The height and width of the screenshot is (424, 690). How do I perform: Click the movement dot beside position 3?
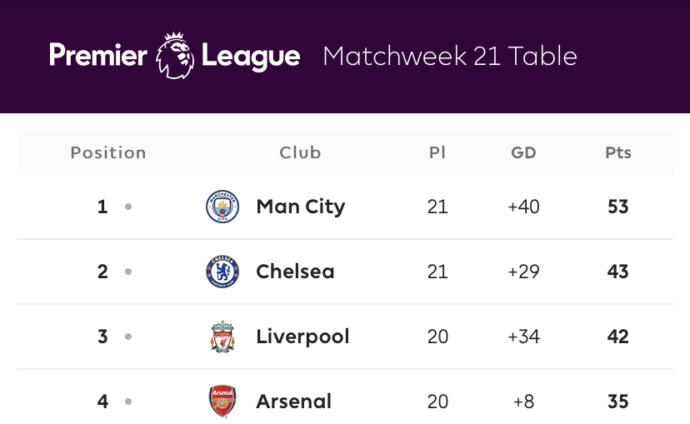(128, 337)
